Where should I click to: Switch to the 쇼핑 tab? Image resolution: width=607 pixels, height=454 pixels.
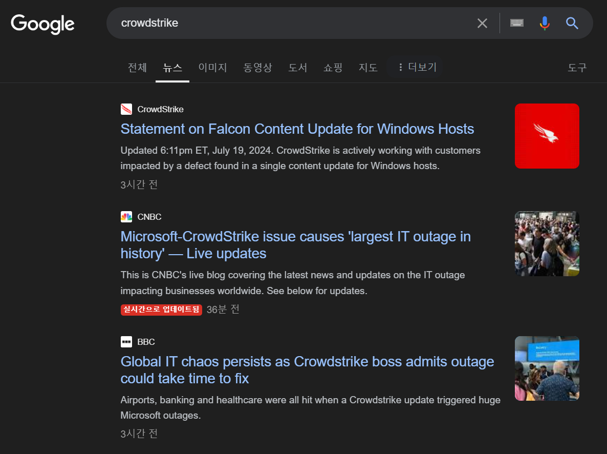[333, 68]
